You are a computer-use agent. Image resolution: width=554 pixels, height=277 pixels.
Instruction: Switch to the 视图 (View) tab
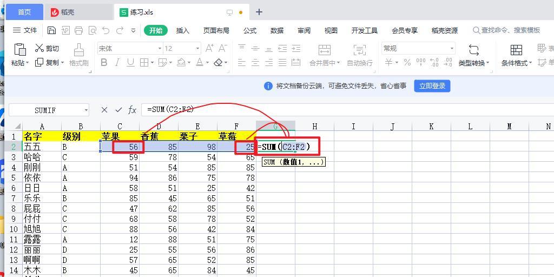click(331, 31)
